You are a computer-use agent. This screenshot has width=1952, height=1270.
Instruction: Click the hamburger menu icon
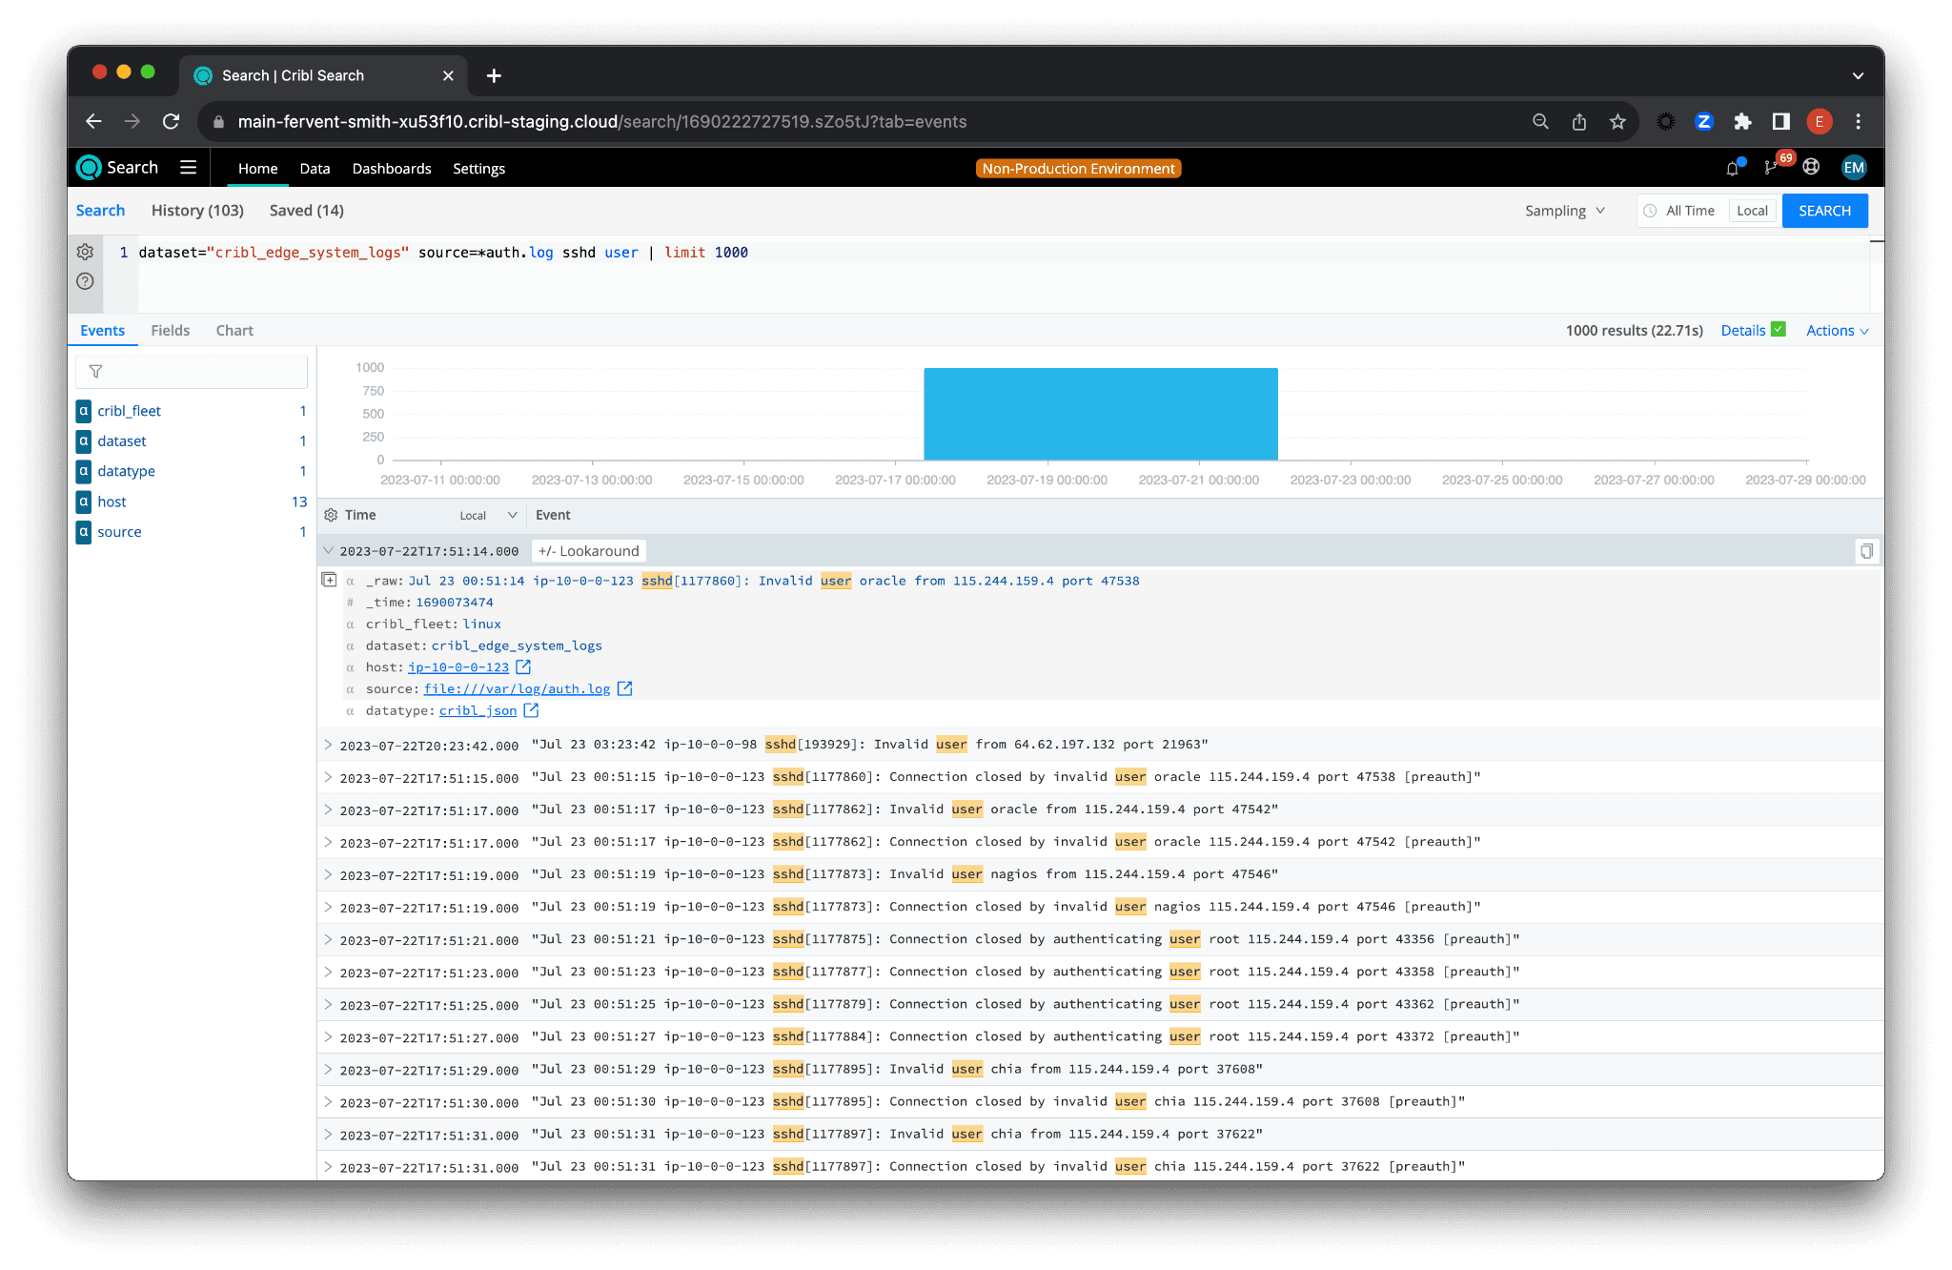[x=188, y=168]
